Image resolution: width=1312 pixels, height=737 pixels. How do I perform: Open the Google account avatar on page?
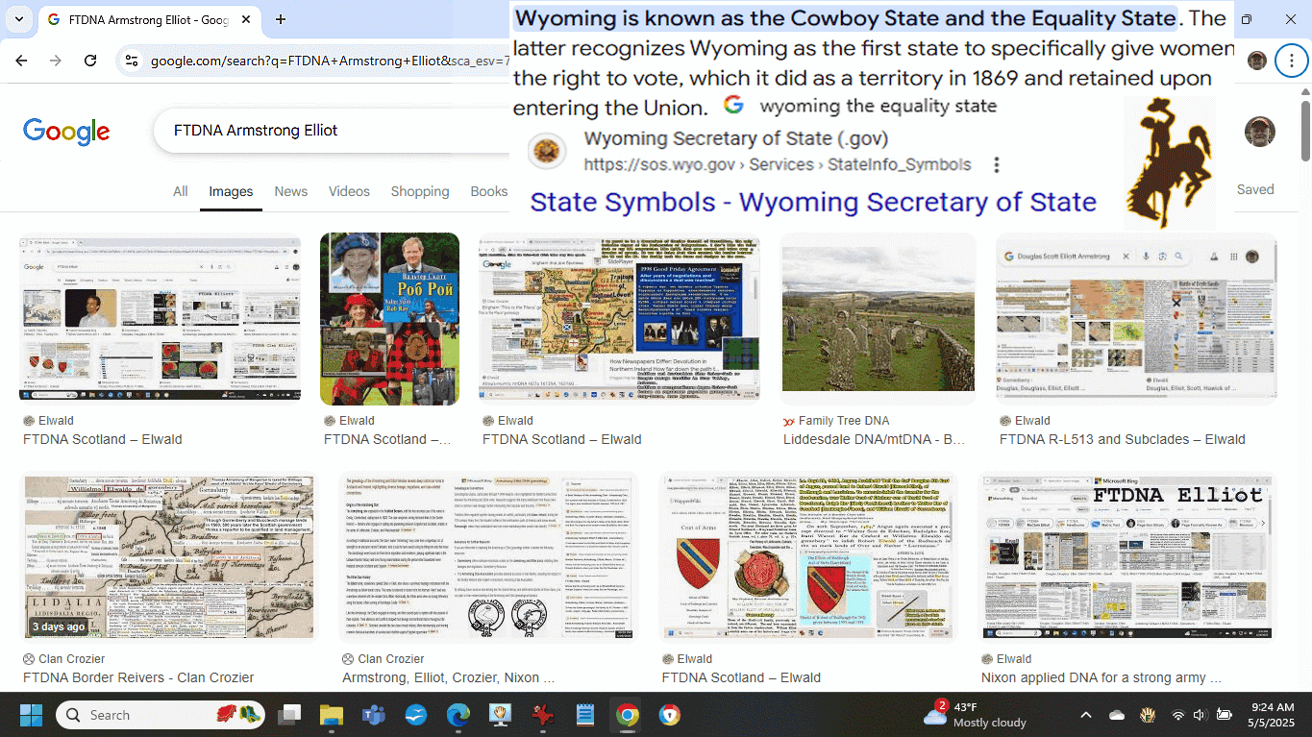(x=1259, y=132)
